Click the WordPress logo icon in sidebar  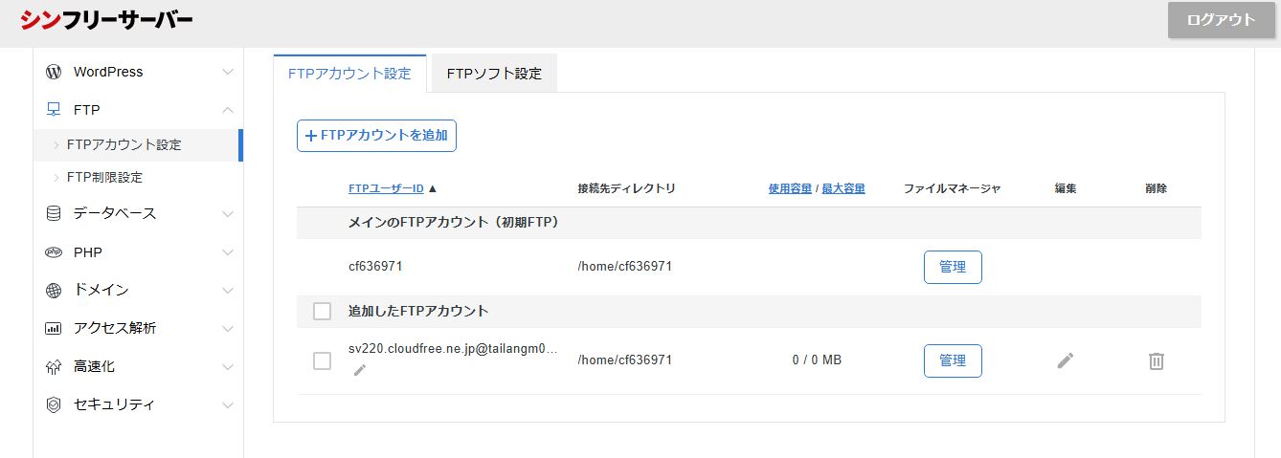point(54,72)
